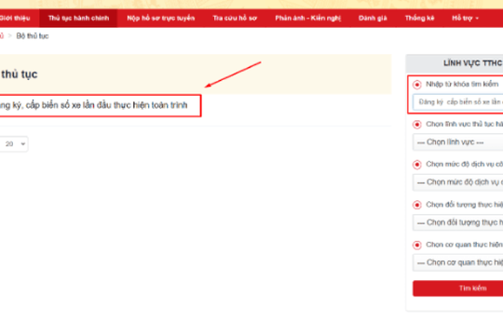Open the 'Đăng ký, cấp biển số xe lần đầu' result

click(93, 105)
